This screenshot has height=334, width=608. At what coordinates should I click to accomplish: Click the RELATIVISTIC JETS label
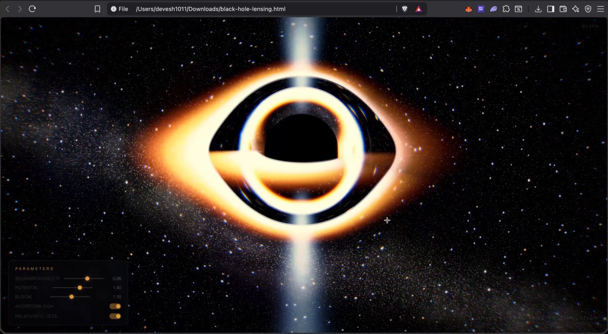[x=36, y=316]
